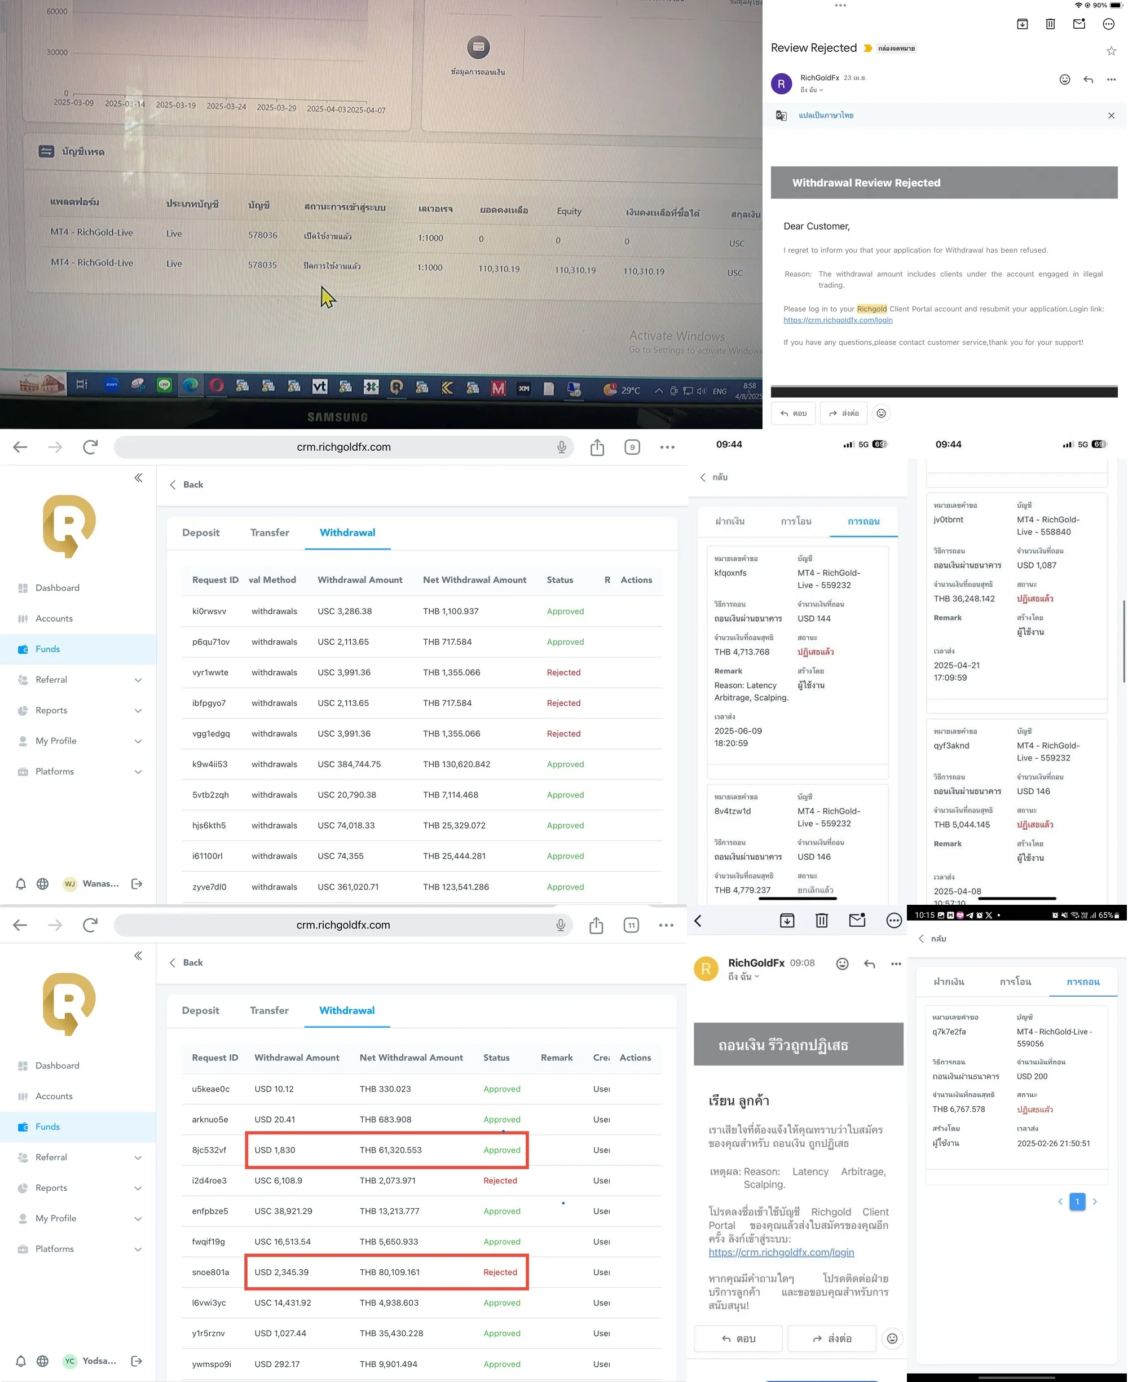Expand My Profile menu in the Yodsa CRM sidebar
This screenshot has height=1382, width=1128.
(138, 1218)
